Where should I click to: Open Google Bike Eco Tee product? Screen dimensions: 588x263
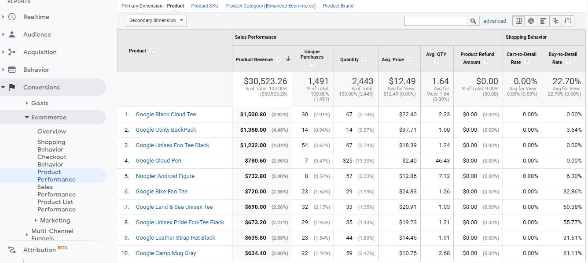point(162,192)
